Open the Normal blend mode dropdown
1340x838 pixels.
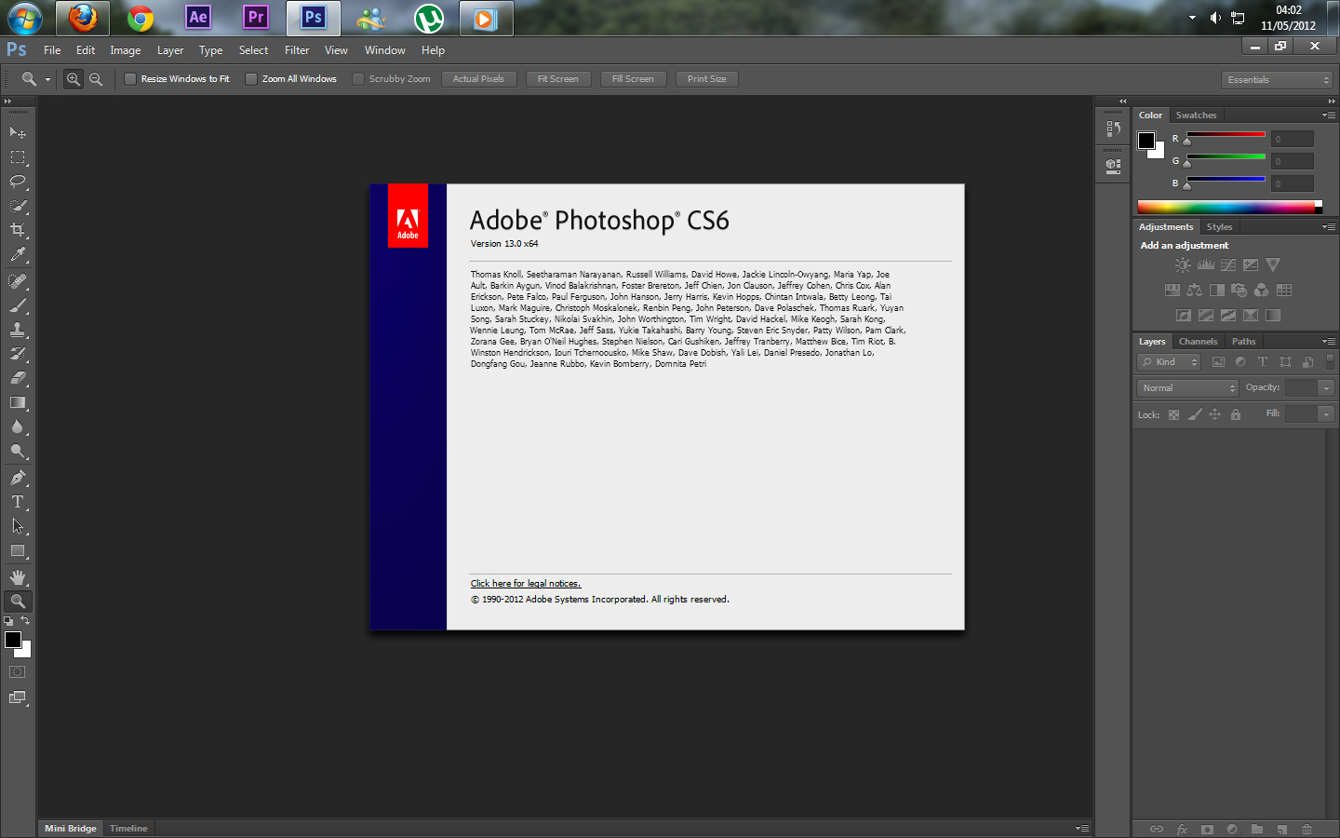pyautogui.click(x=1187, y=388)
